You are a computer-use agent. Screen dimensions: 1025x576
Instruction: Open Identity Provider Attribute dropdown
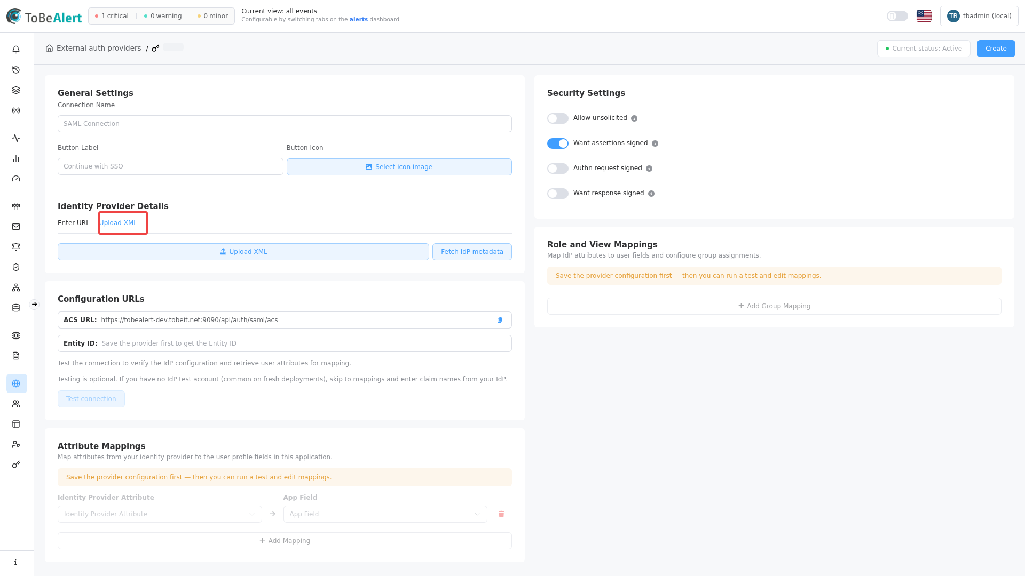coord(160,514)
